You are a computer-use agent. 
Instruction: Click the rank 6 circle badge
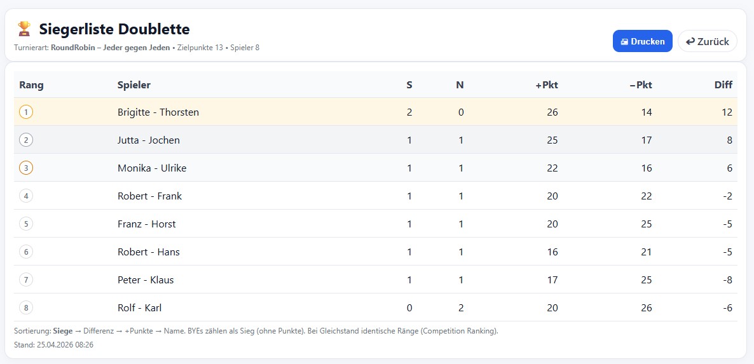coord(26,252)
